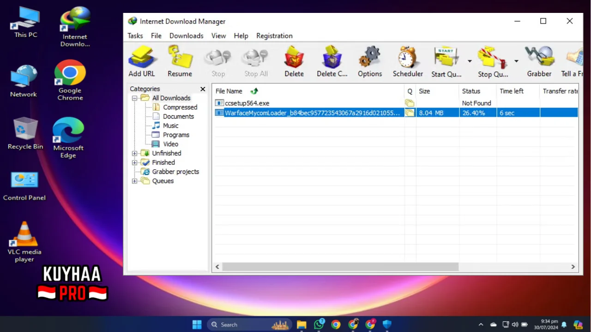Click the Start Queue toolbar icon
The image size is (591, 332).
446,61
